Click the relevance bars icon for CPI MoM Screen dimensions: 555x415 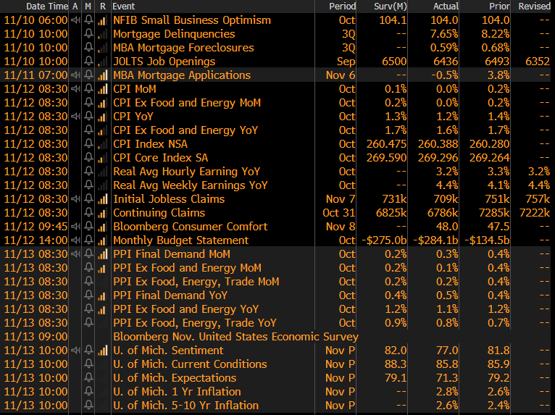coord(102,89)
